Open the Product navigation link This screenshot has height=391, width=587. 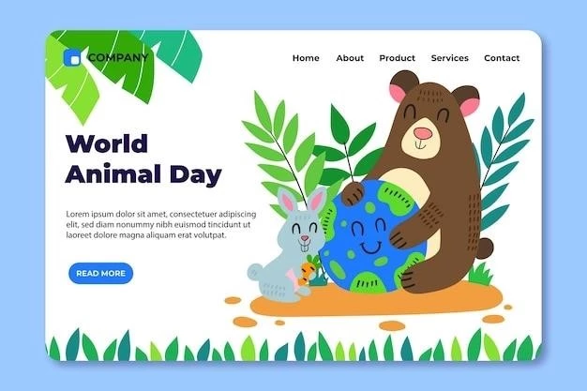pyautogui.click(x=398, y=58)
